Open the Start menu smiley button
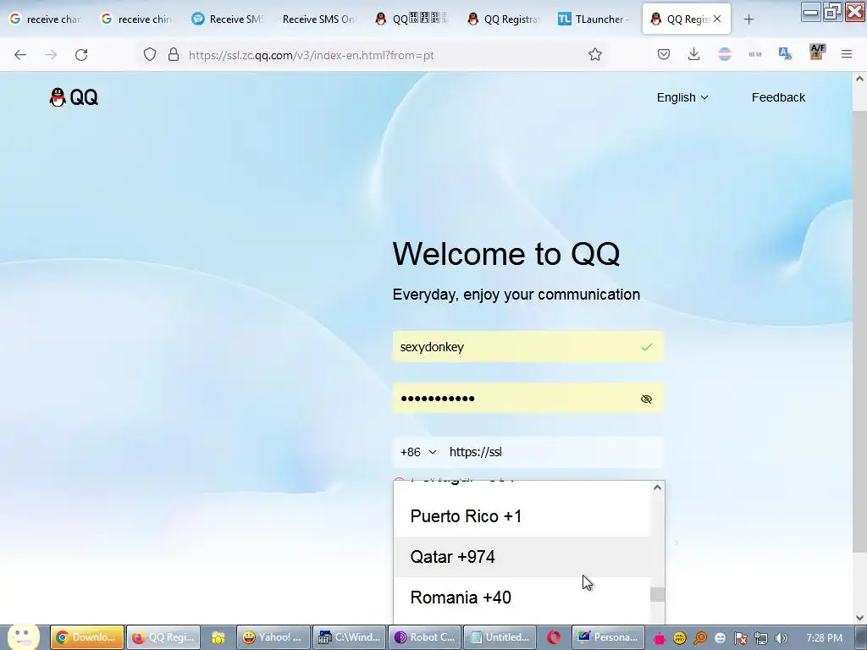This screenshot has height=650, width=867. (23, 636)
